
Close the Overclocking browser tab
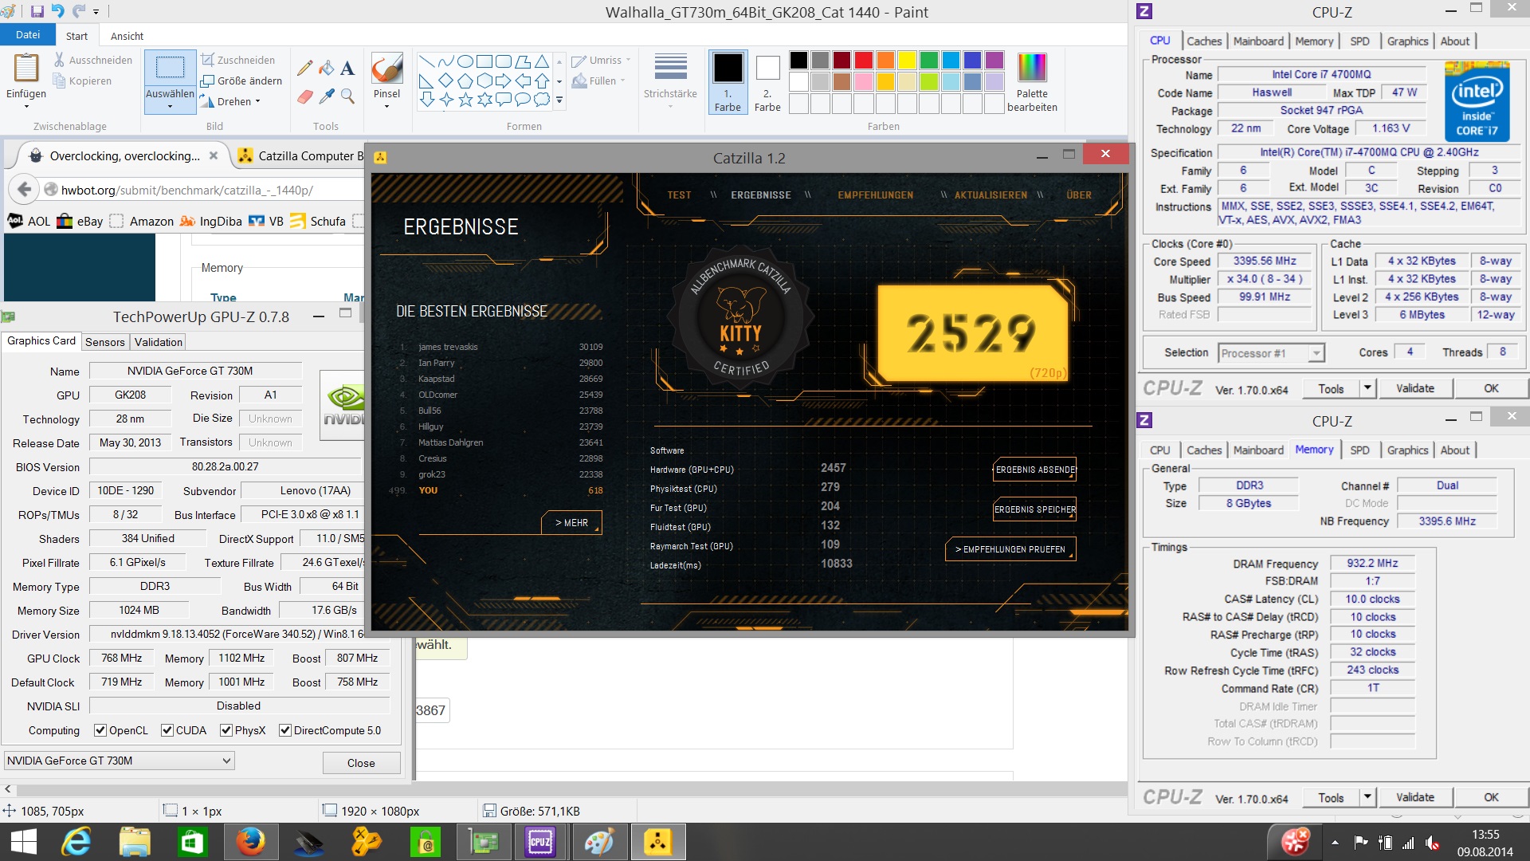214,155
